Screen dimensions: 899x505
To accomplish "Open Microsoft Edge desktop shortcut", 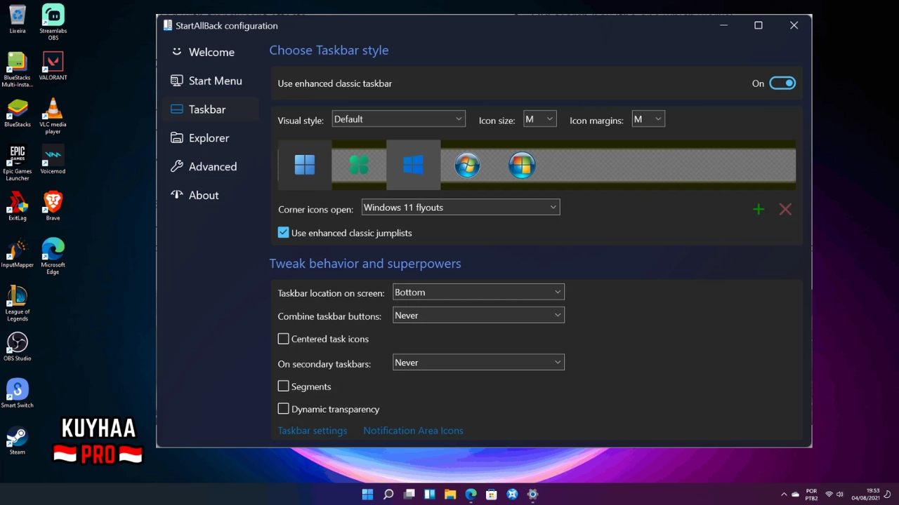I will (x=53, y=256).
